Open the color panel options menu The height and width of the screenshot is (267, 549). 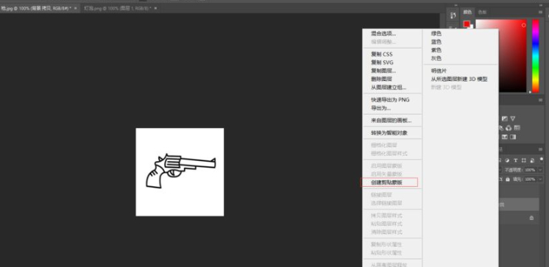[541, 12]
